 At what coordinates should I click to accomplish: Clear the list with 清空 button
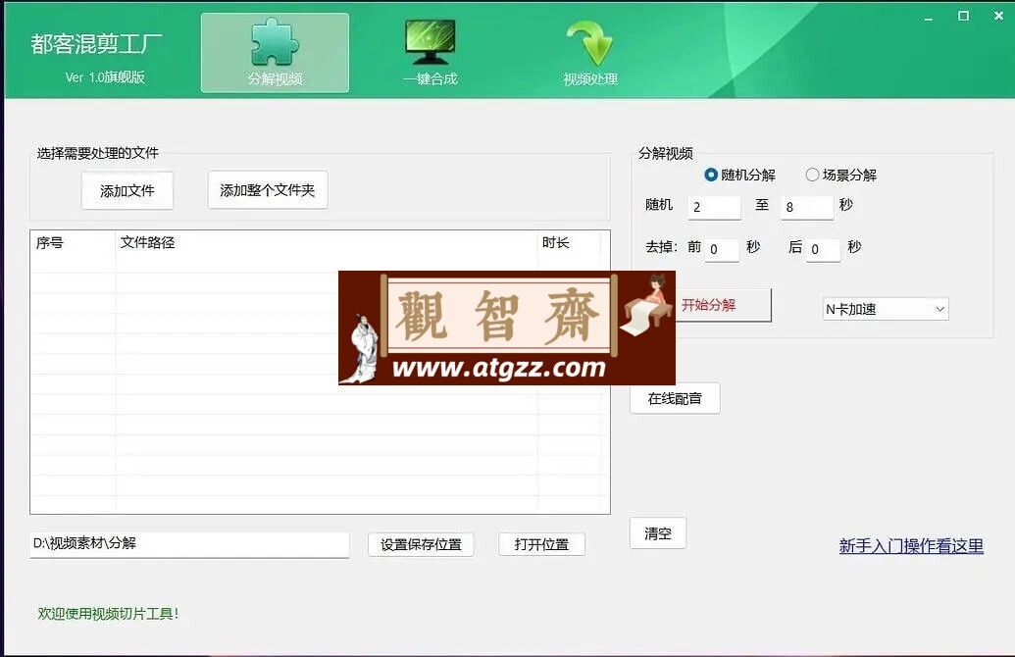658,533
